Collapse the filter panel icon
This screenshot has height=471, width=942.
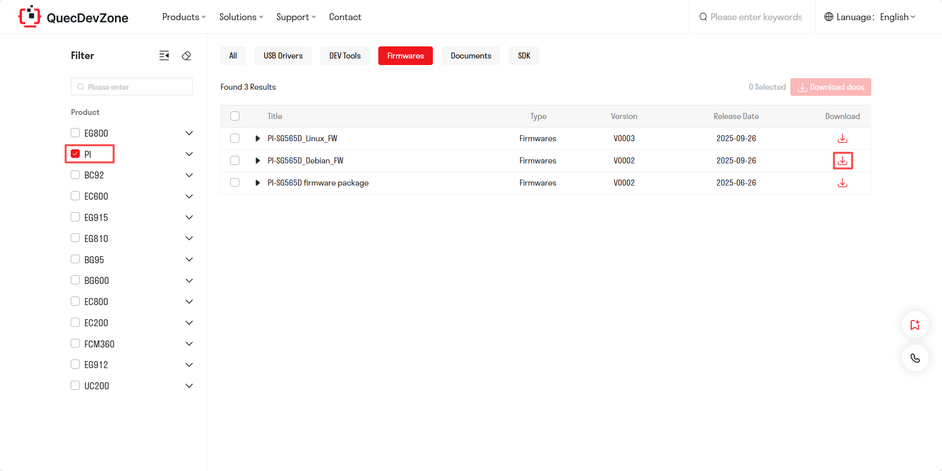(164, 55)
